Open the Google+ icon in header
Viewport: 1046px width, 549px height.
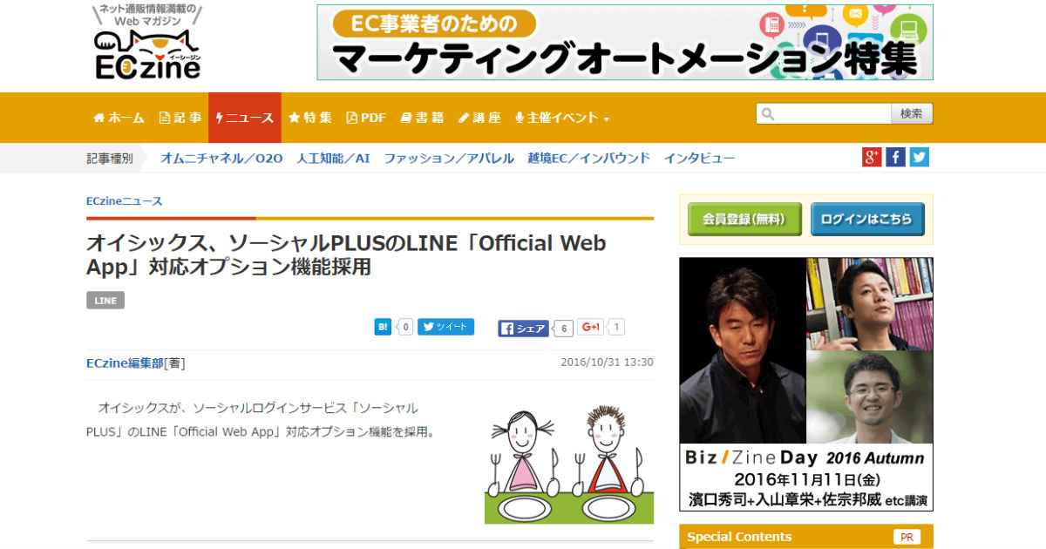pyautogui.click(x=872, y=157)
